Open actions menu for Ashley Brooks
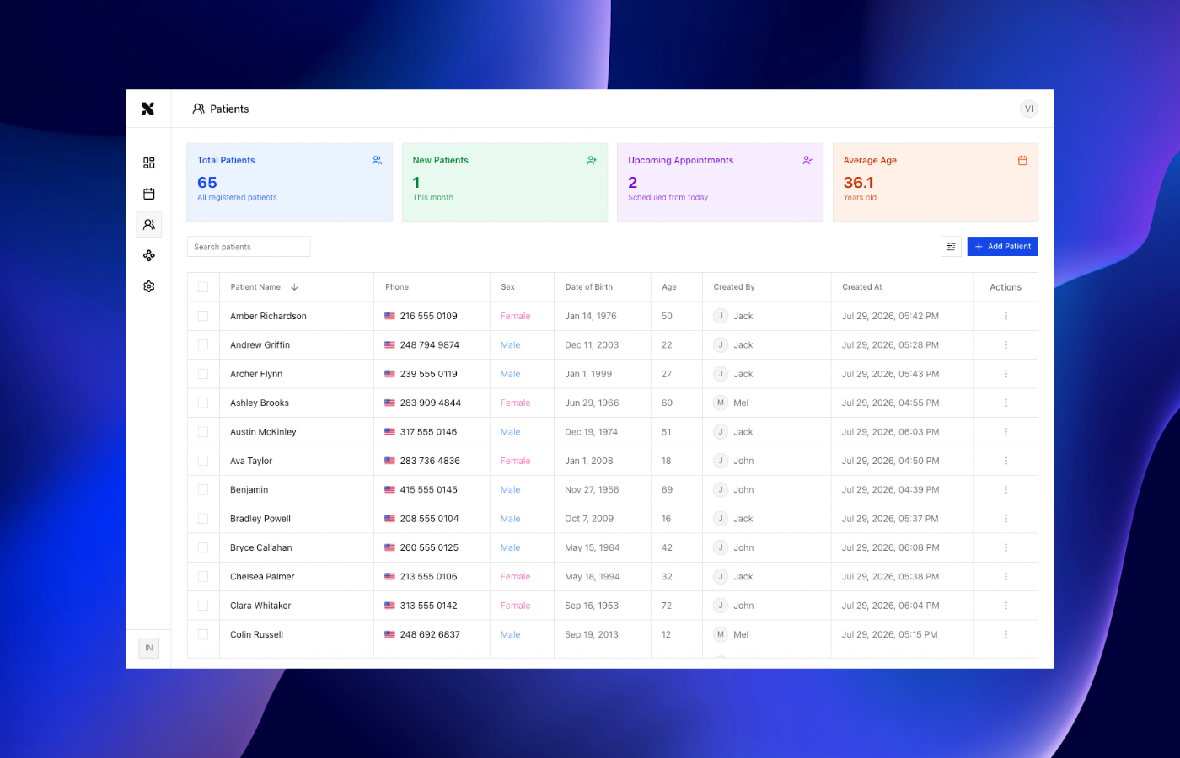 coord(1006,403)
